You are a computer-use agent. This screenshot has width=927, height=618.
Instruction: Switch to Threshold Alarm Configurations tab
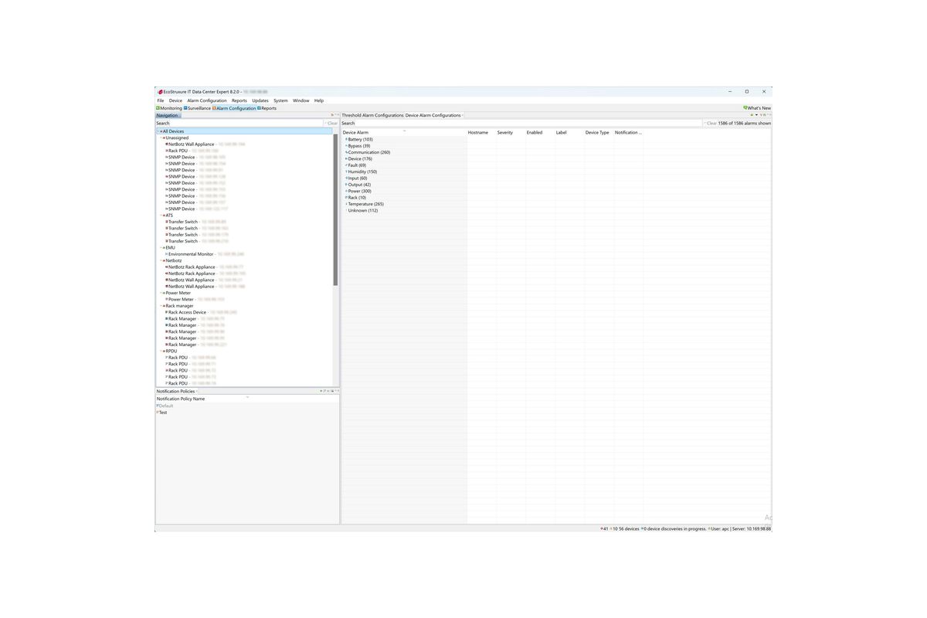pyautogui.click(x=372, y=115)
